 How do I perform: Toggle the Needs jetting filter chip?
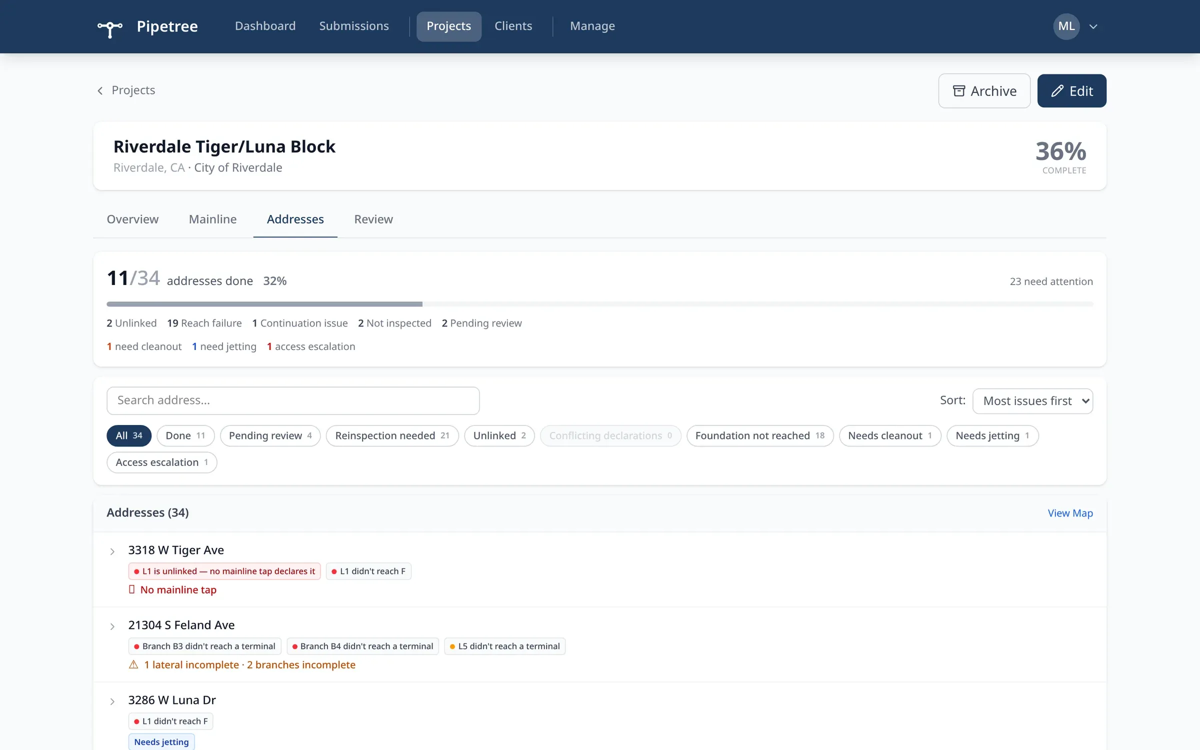click(992, 435)
